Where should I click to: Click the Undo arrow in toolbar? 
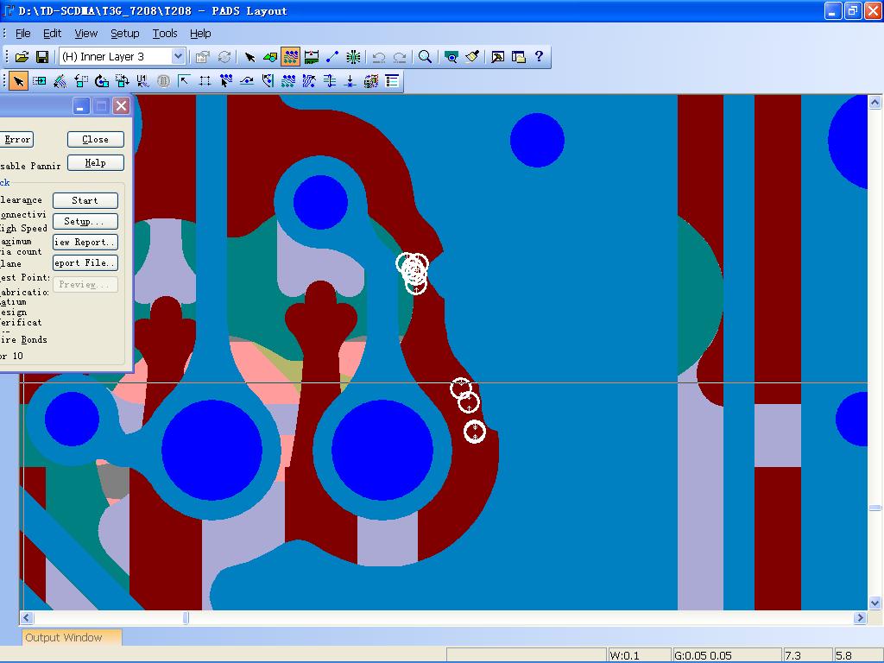click(378, 57)
